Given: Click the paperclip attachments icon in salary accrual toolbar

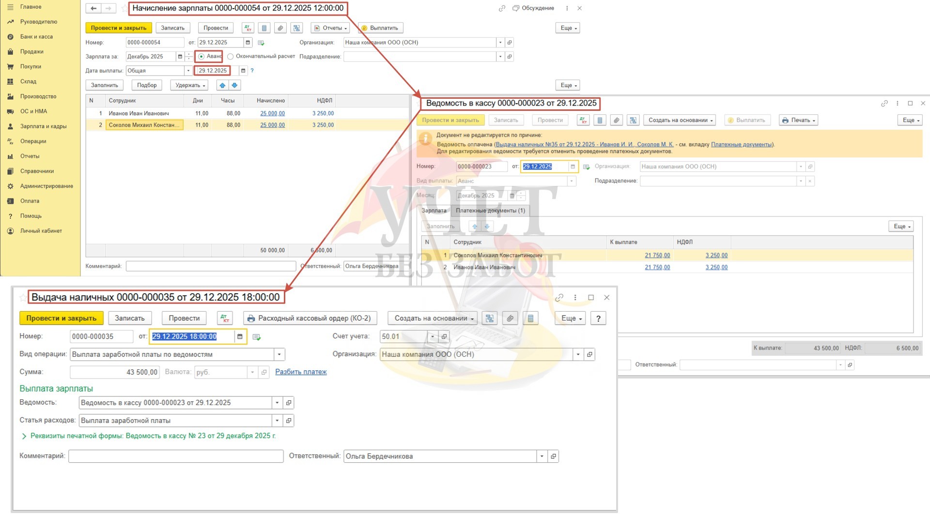Looking at the screenshot, I should click(x=280, y=28).
